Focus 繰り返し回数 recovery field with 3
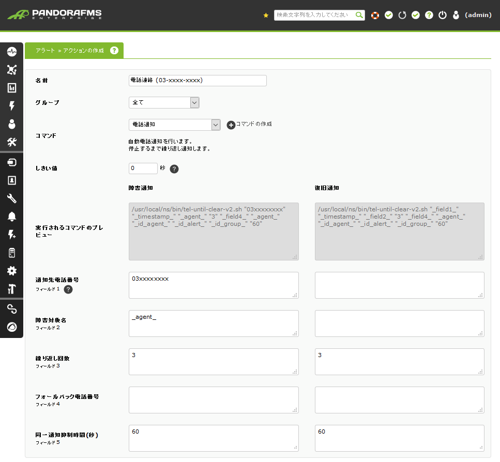Viewport: 500px width, 462px height. point(400,362)
